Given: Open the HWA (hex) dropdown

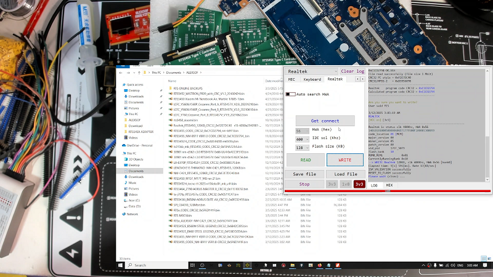Looking at the screenshot, I should tap(302, 130).
